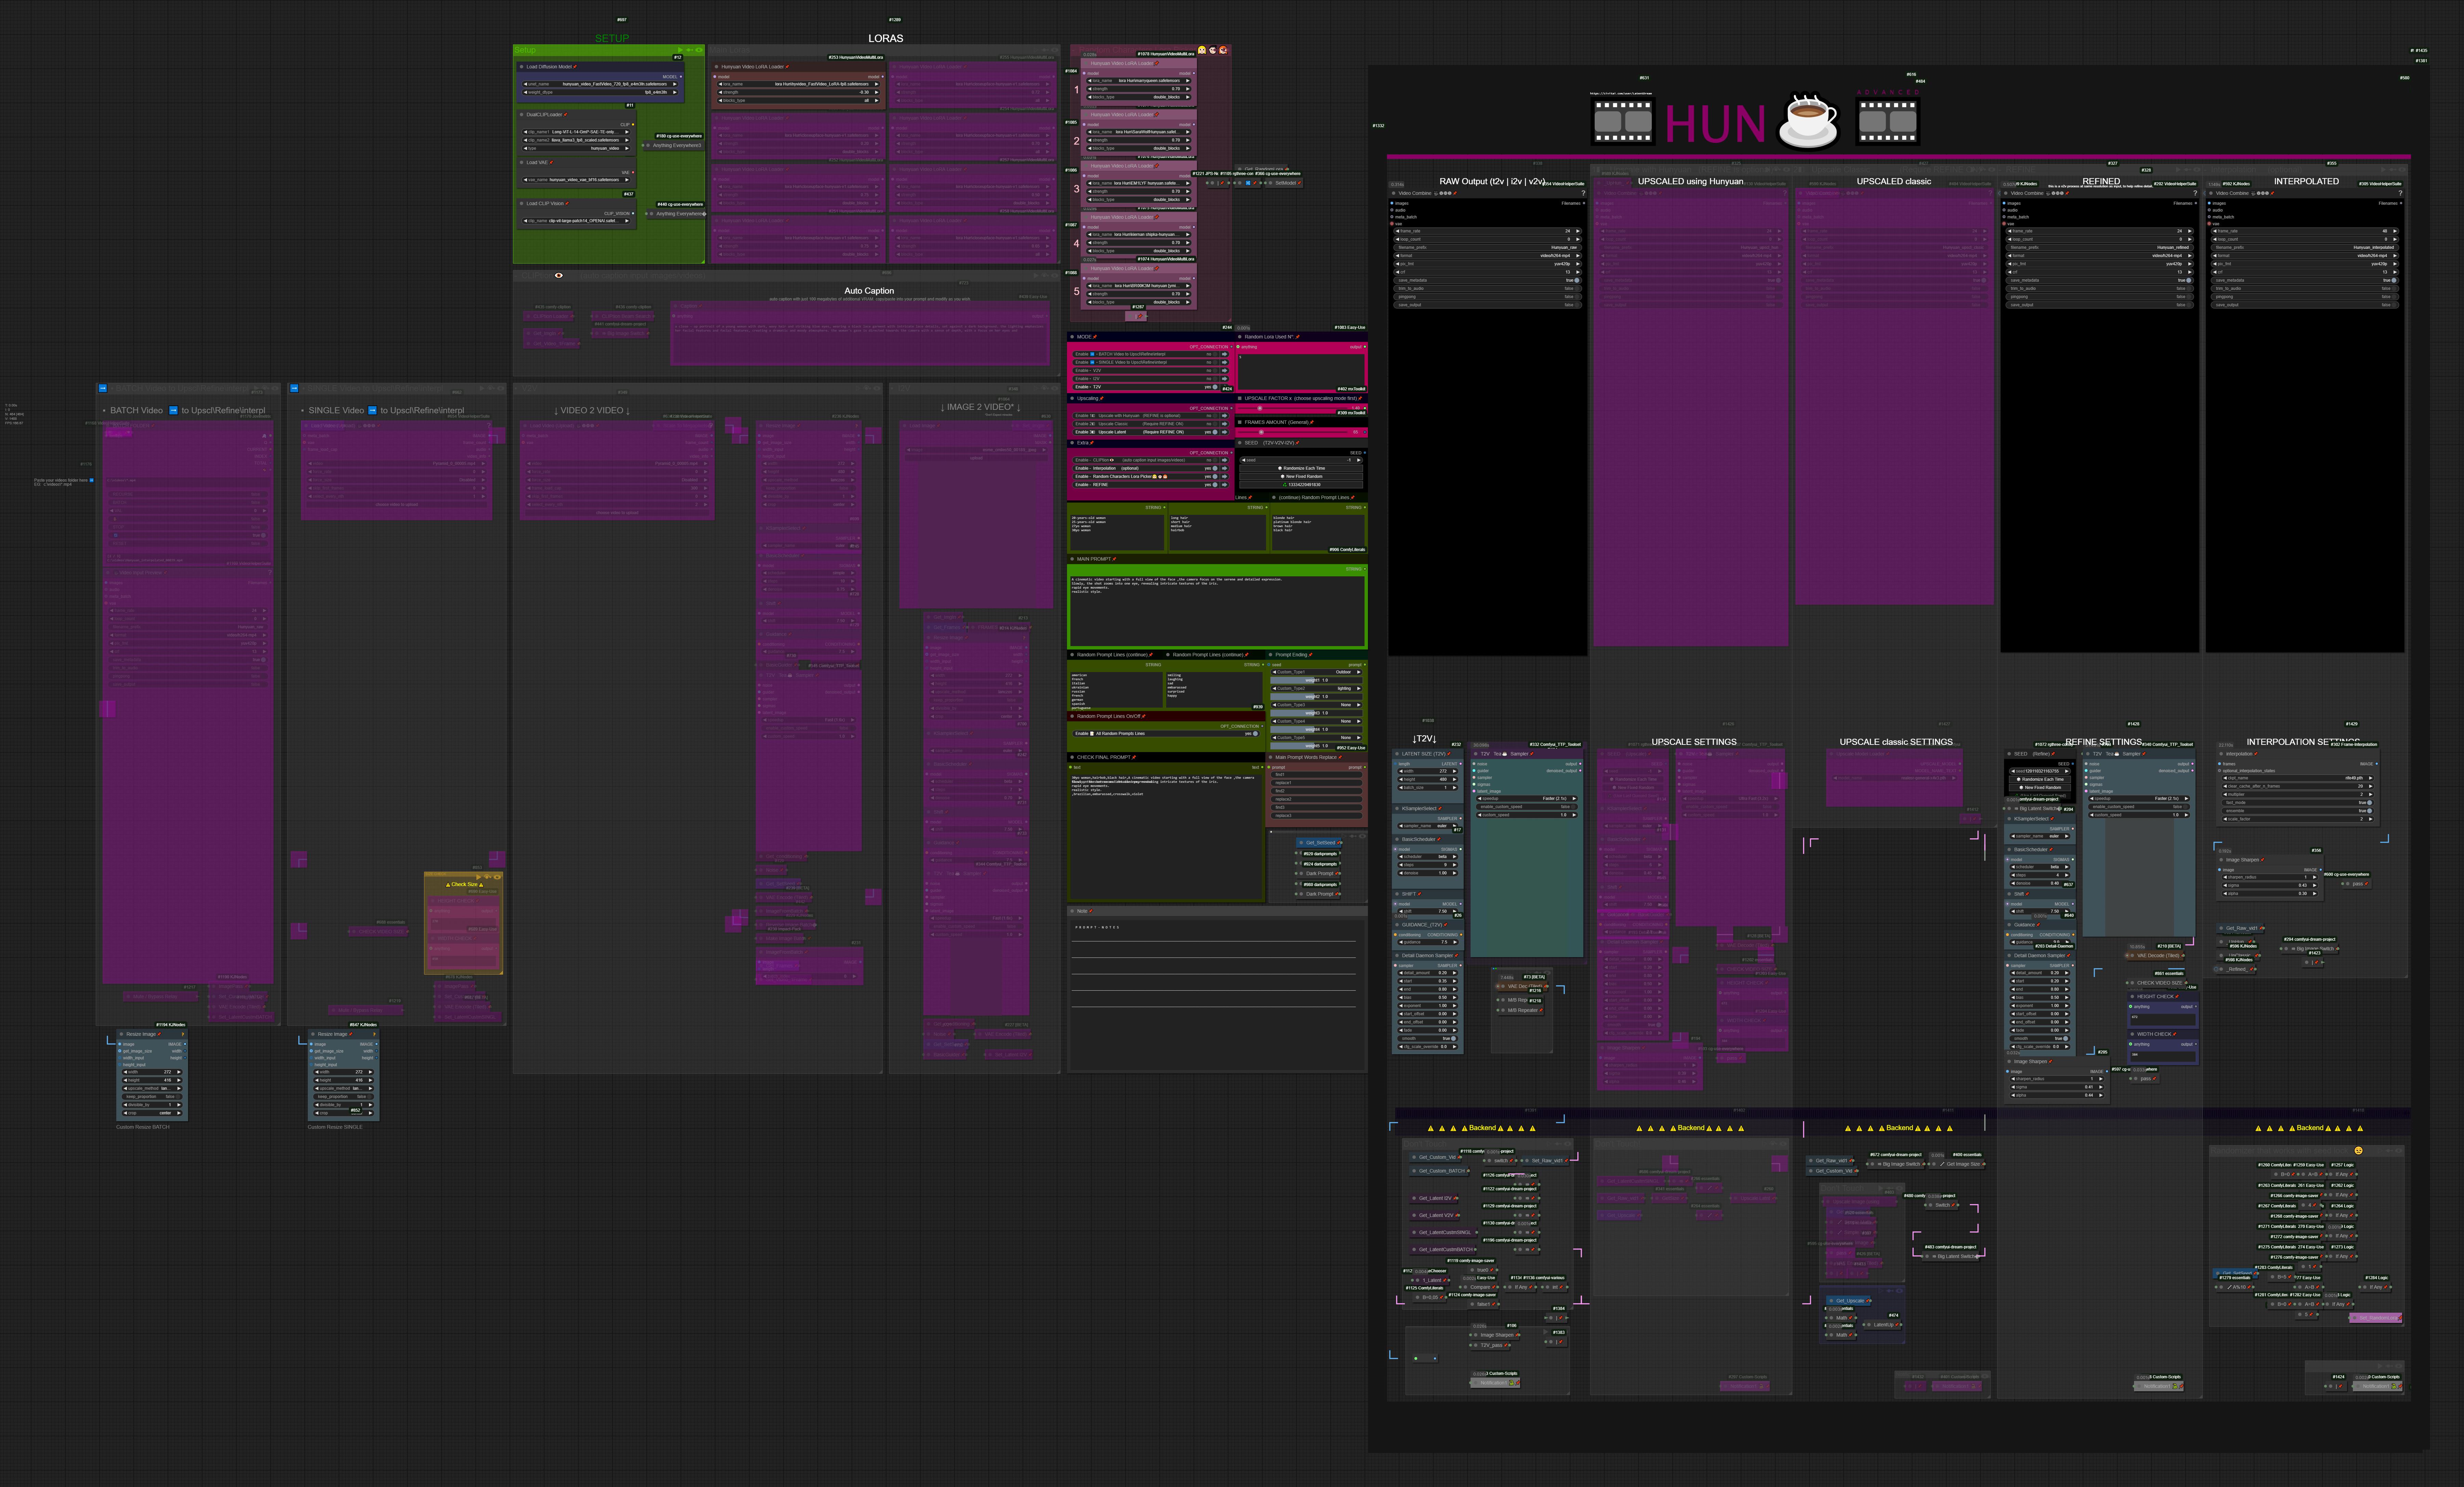Toggle the Enable - T2V switch
The height and width of the screenshot is (1487, 2464).
coord(1215,387)
